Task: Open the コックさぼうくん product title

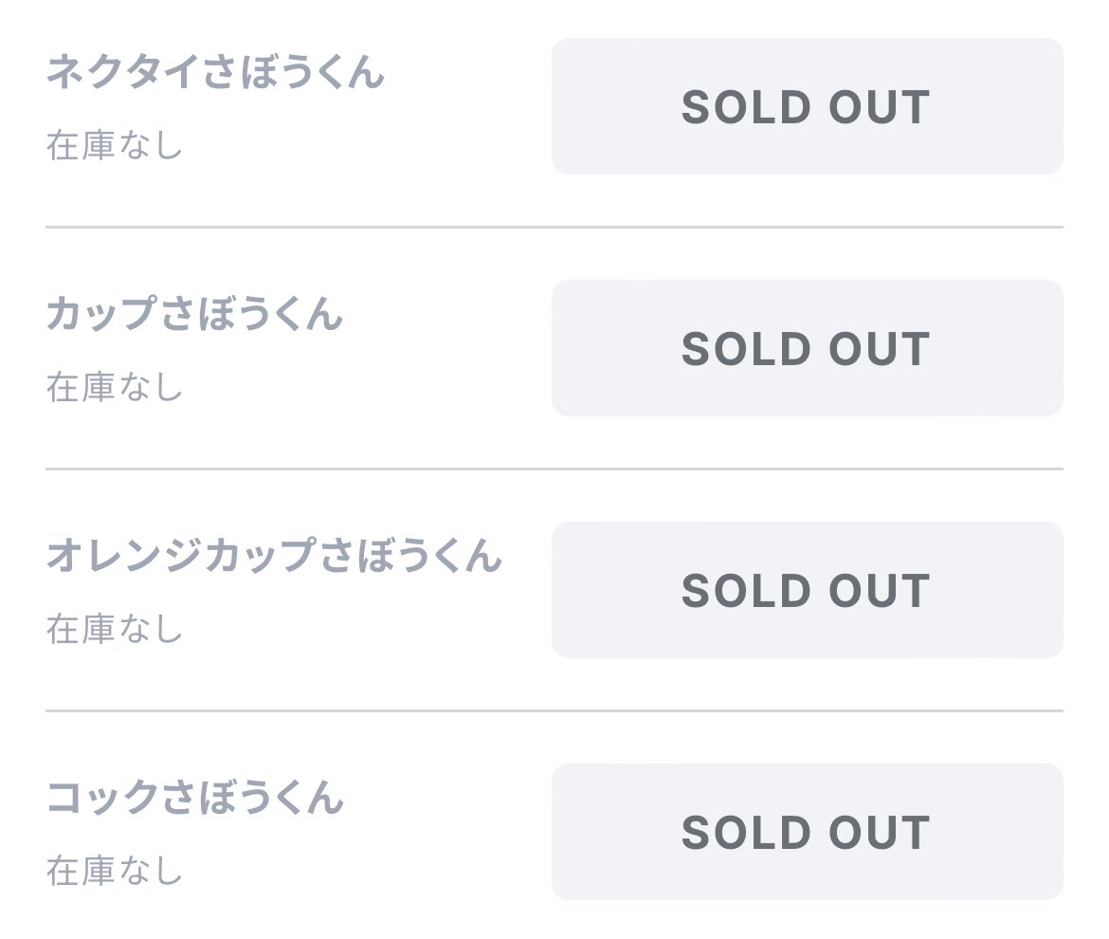Action: 195,798
